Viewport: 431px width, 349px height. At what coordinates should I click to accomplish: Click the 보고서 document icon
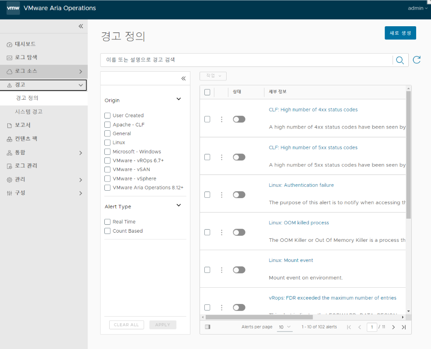[9, 126]
